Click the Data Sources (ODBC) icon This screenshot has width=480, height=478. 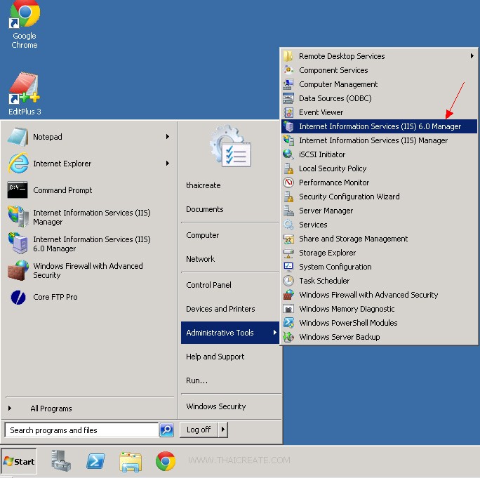point(288,98)
